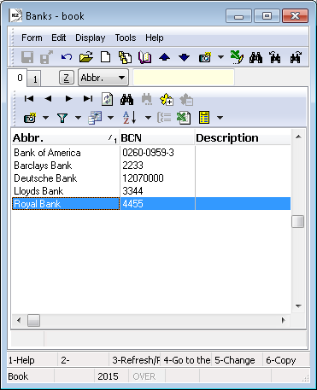Open dropdown arrow beside stacked windows icon
317x390 pixels.
tap(110, 118)
